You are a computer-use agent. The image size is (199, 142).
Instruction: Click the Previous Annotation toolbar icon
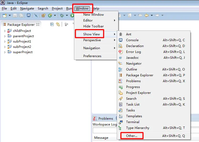tap(130, 15)
